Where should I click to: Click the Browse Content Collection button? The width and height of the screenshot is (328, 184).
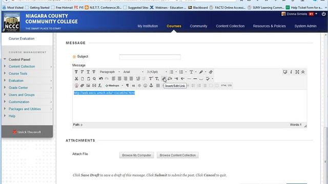[x=178, y=155]
